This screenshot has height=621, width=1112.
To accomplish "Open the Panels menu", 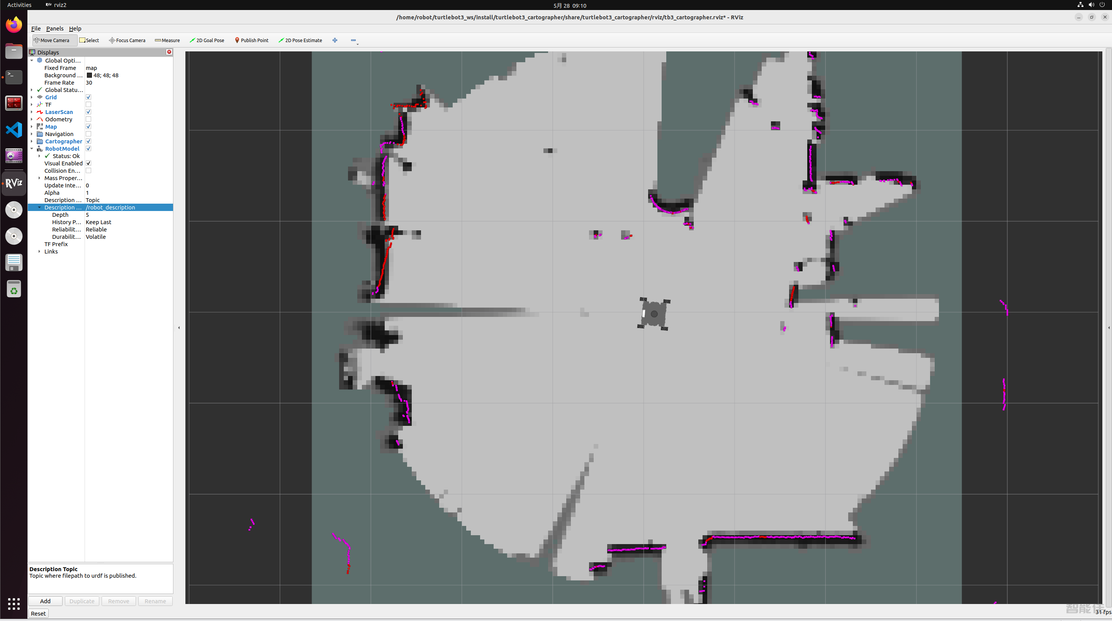I will tap(55, 28).
